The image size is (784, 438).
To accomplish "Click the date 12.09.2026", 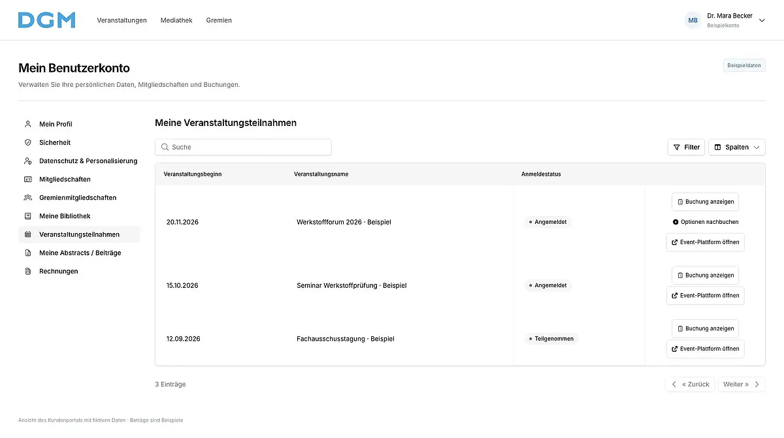I will coord(183,339).
